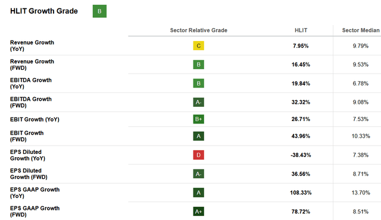The height and width of the screenshot is (220, 381).
Task: Click the A grade badge for EBIT Growth FWD
Action: click(x=198, y=136)
